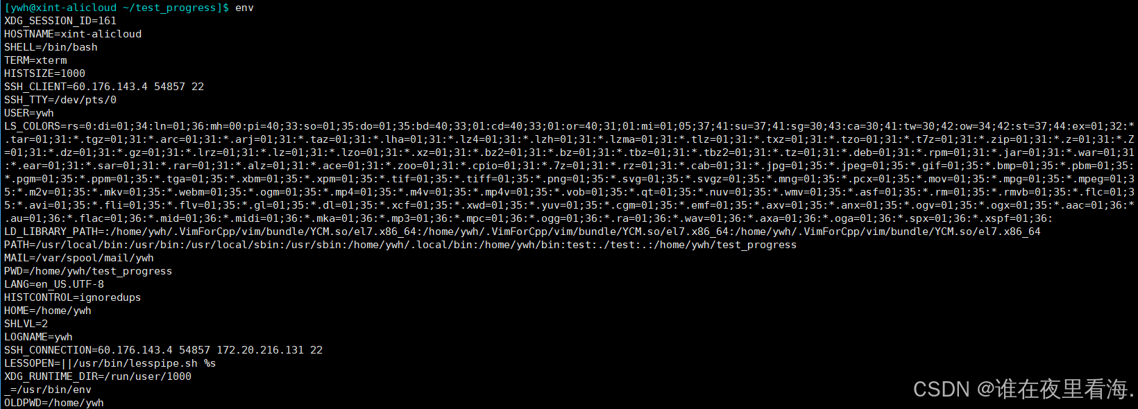Click the env command at the prompt
Screen dimensions: 1138x409
244,8
